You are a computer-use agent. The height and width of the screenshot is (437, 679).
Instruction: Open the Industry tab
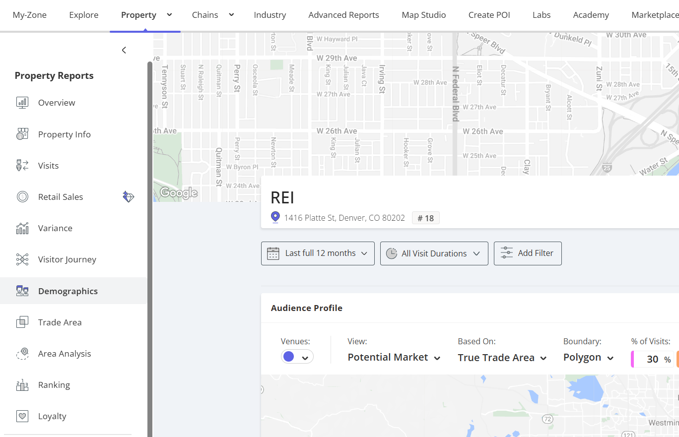click(270, 15)
